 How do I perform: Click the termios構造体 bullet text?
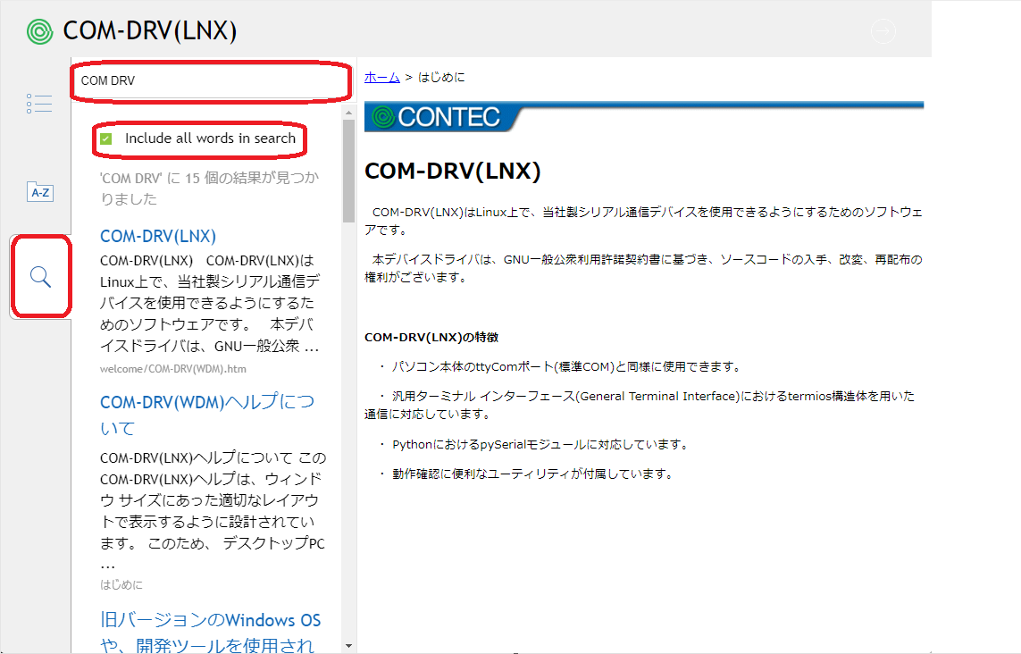[640, 405]
